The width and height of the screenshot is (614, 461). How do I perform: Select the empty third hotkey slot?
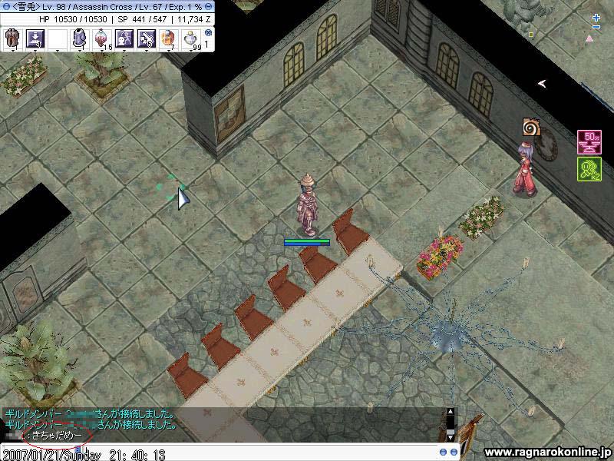pyautogui.click(x=57, y=38)
